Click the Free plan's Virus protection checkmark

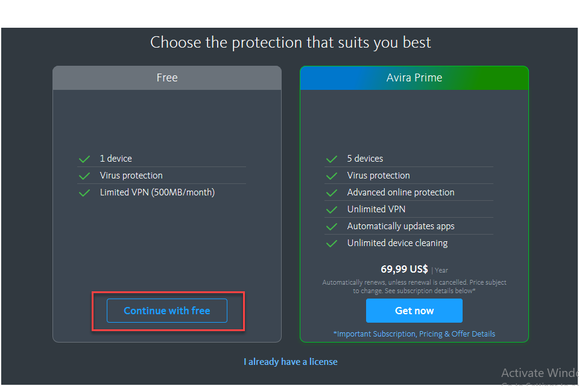84,176
